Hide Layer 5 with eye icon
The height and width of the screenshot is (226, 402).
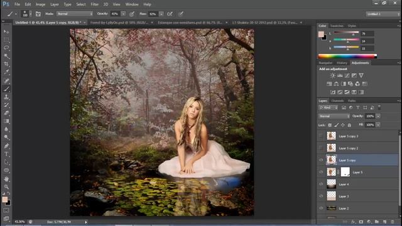[x=321, y=172]
